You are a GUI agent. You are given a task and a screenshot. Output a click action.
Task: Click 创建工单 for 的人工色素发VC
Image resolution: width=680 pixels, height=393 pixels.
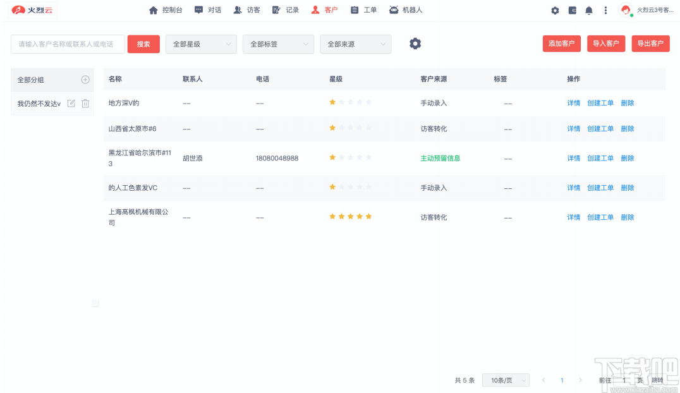click(600, 188)
